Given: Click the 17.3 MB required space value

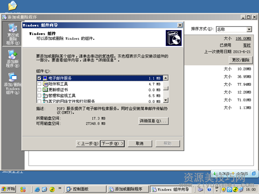Looking at the screenshot, I should pos(98,118).
